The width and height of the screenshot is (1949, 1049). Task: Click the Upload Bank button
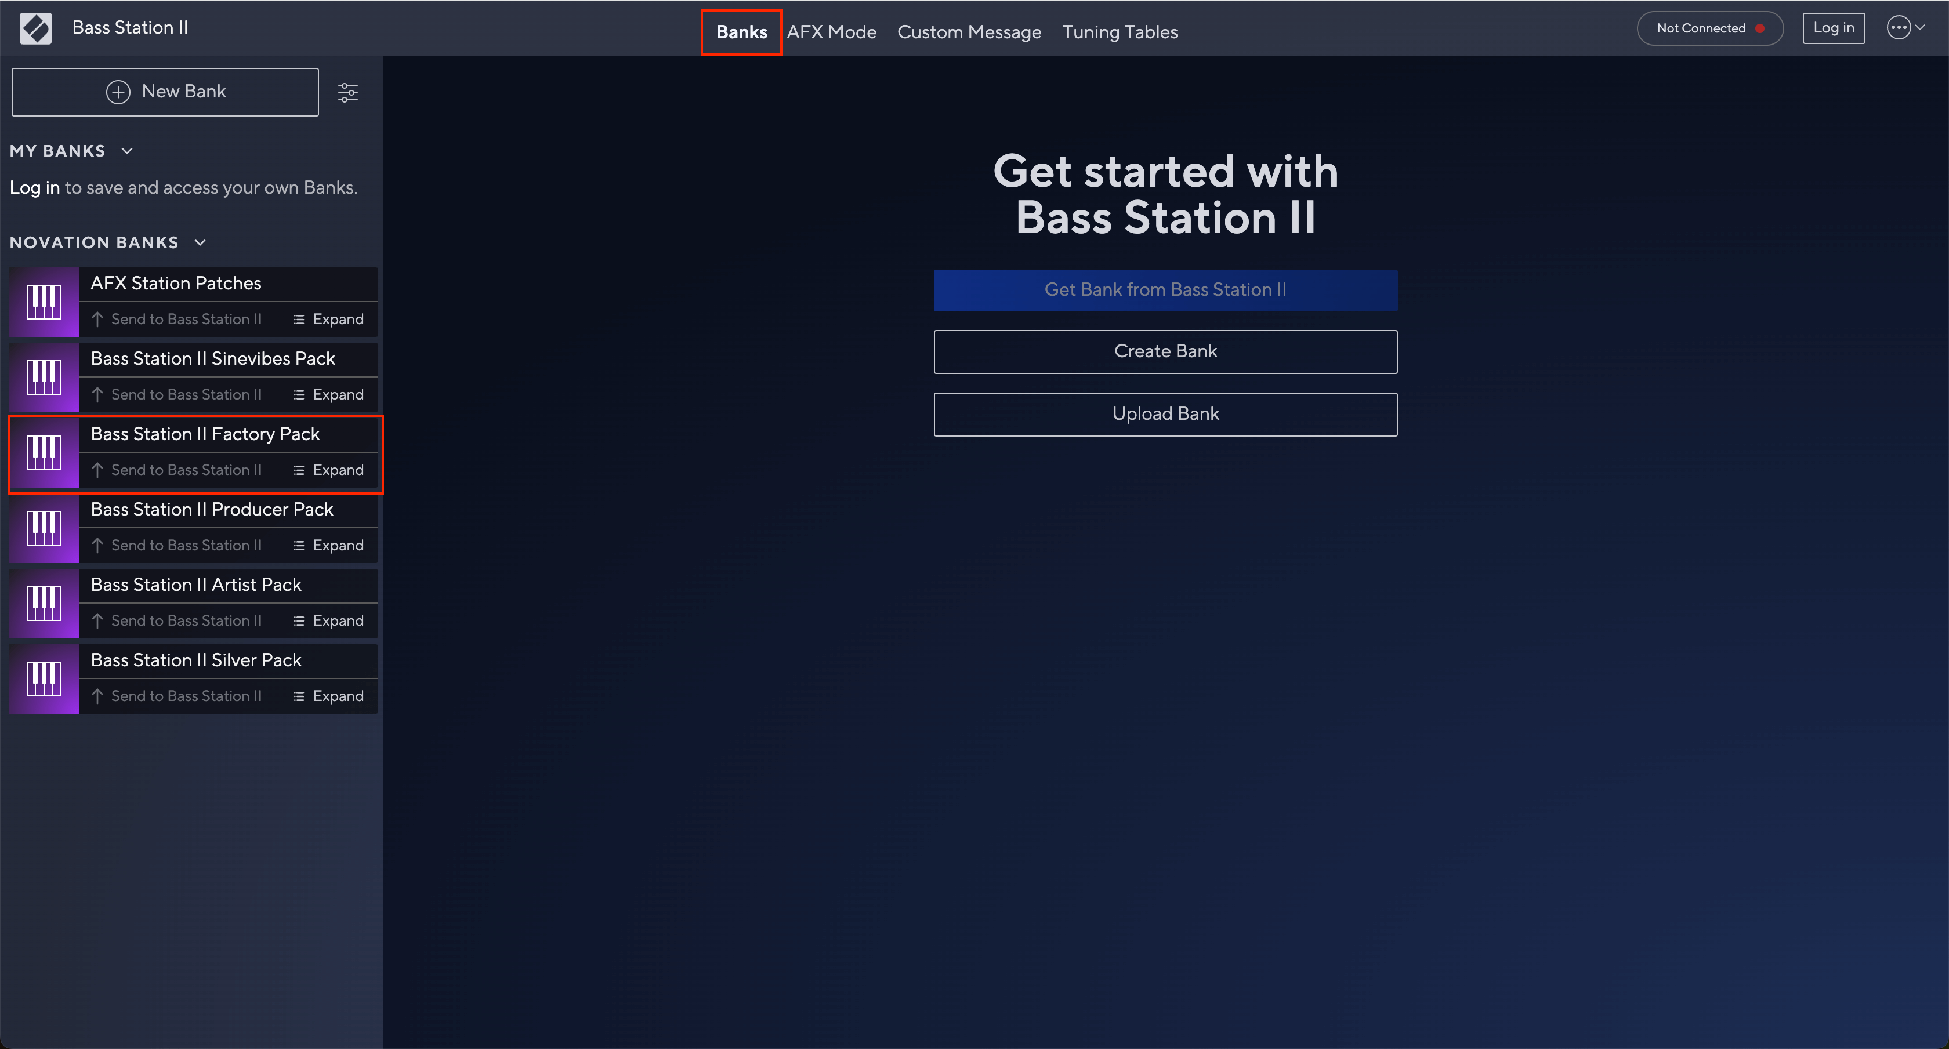(1165, 415)
